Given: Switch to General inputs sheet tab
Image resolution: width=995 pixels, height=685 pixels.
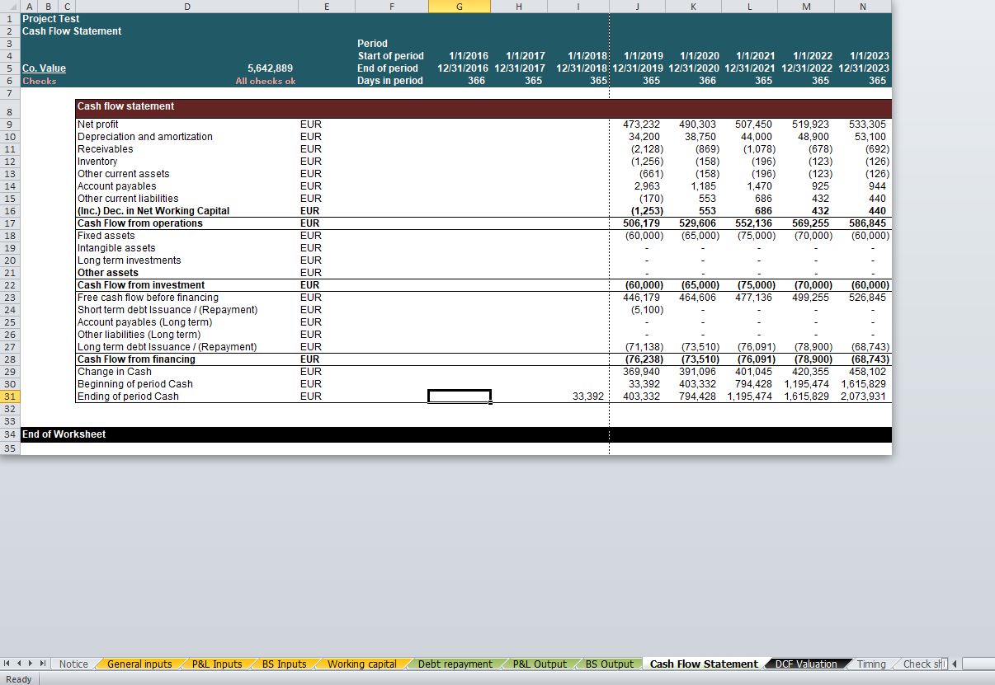Looking at the screenshot, I should pos(139,664).
